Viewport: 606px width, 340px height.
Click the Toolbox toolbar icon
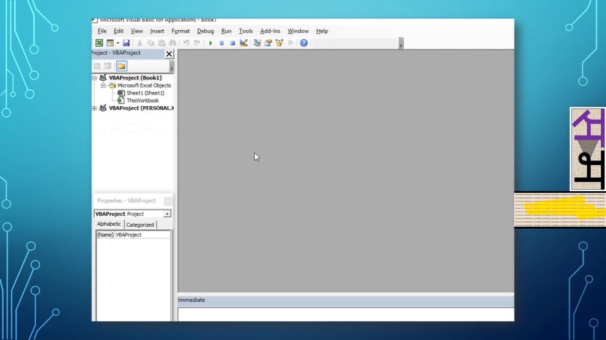[290, 43]
